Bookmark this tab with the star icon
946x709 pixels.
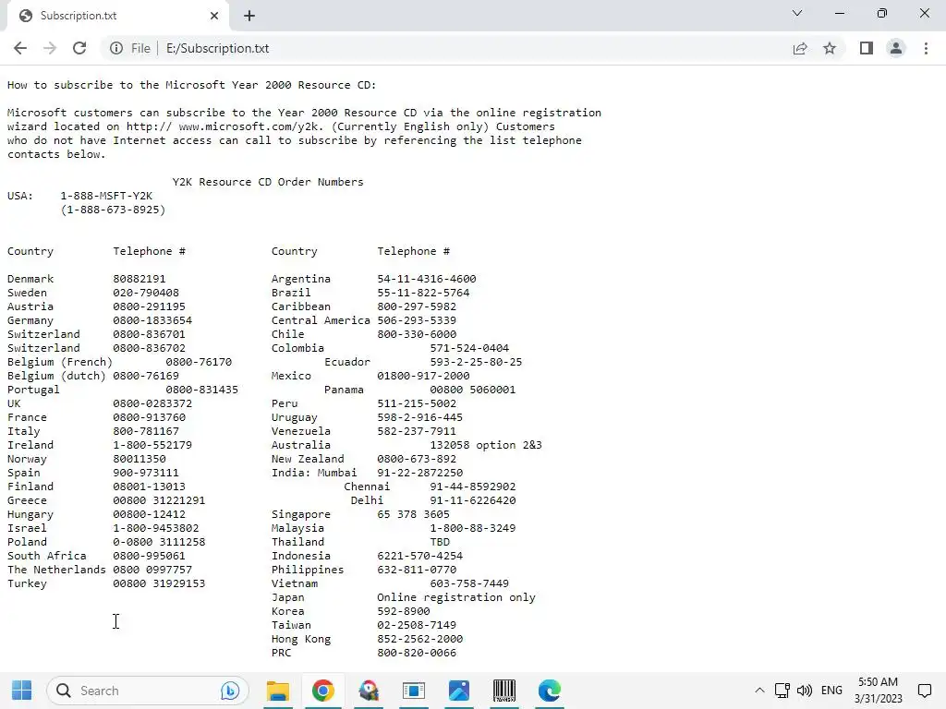(830, 48)
